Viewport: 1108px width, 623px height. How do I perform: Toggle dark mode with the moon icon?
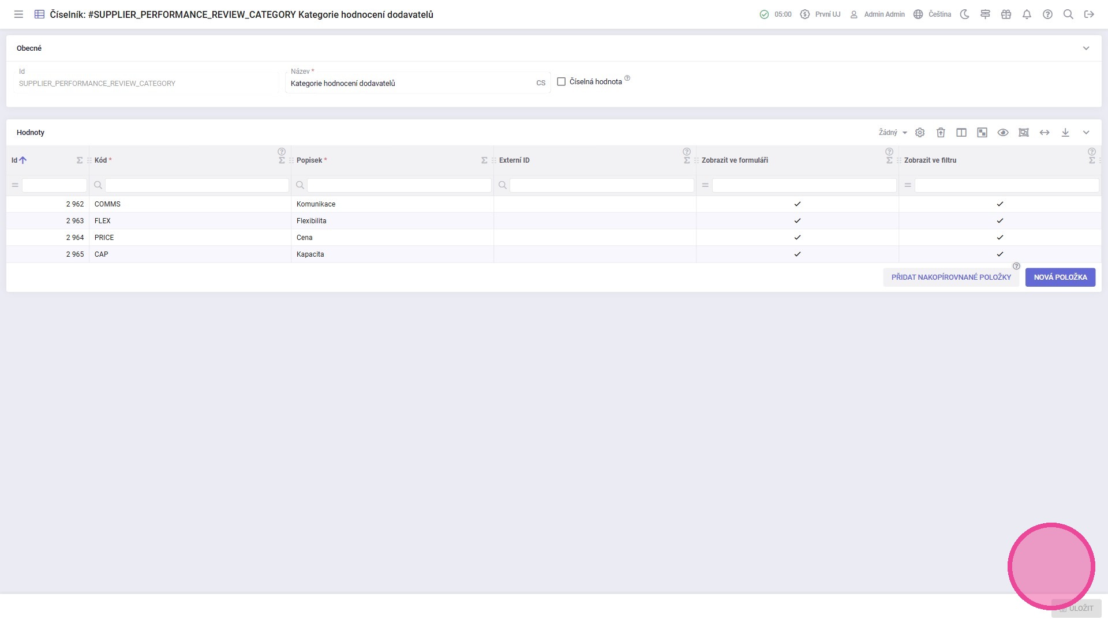pyautogui.click(x=964, y=14)
